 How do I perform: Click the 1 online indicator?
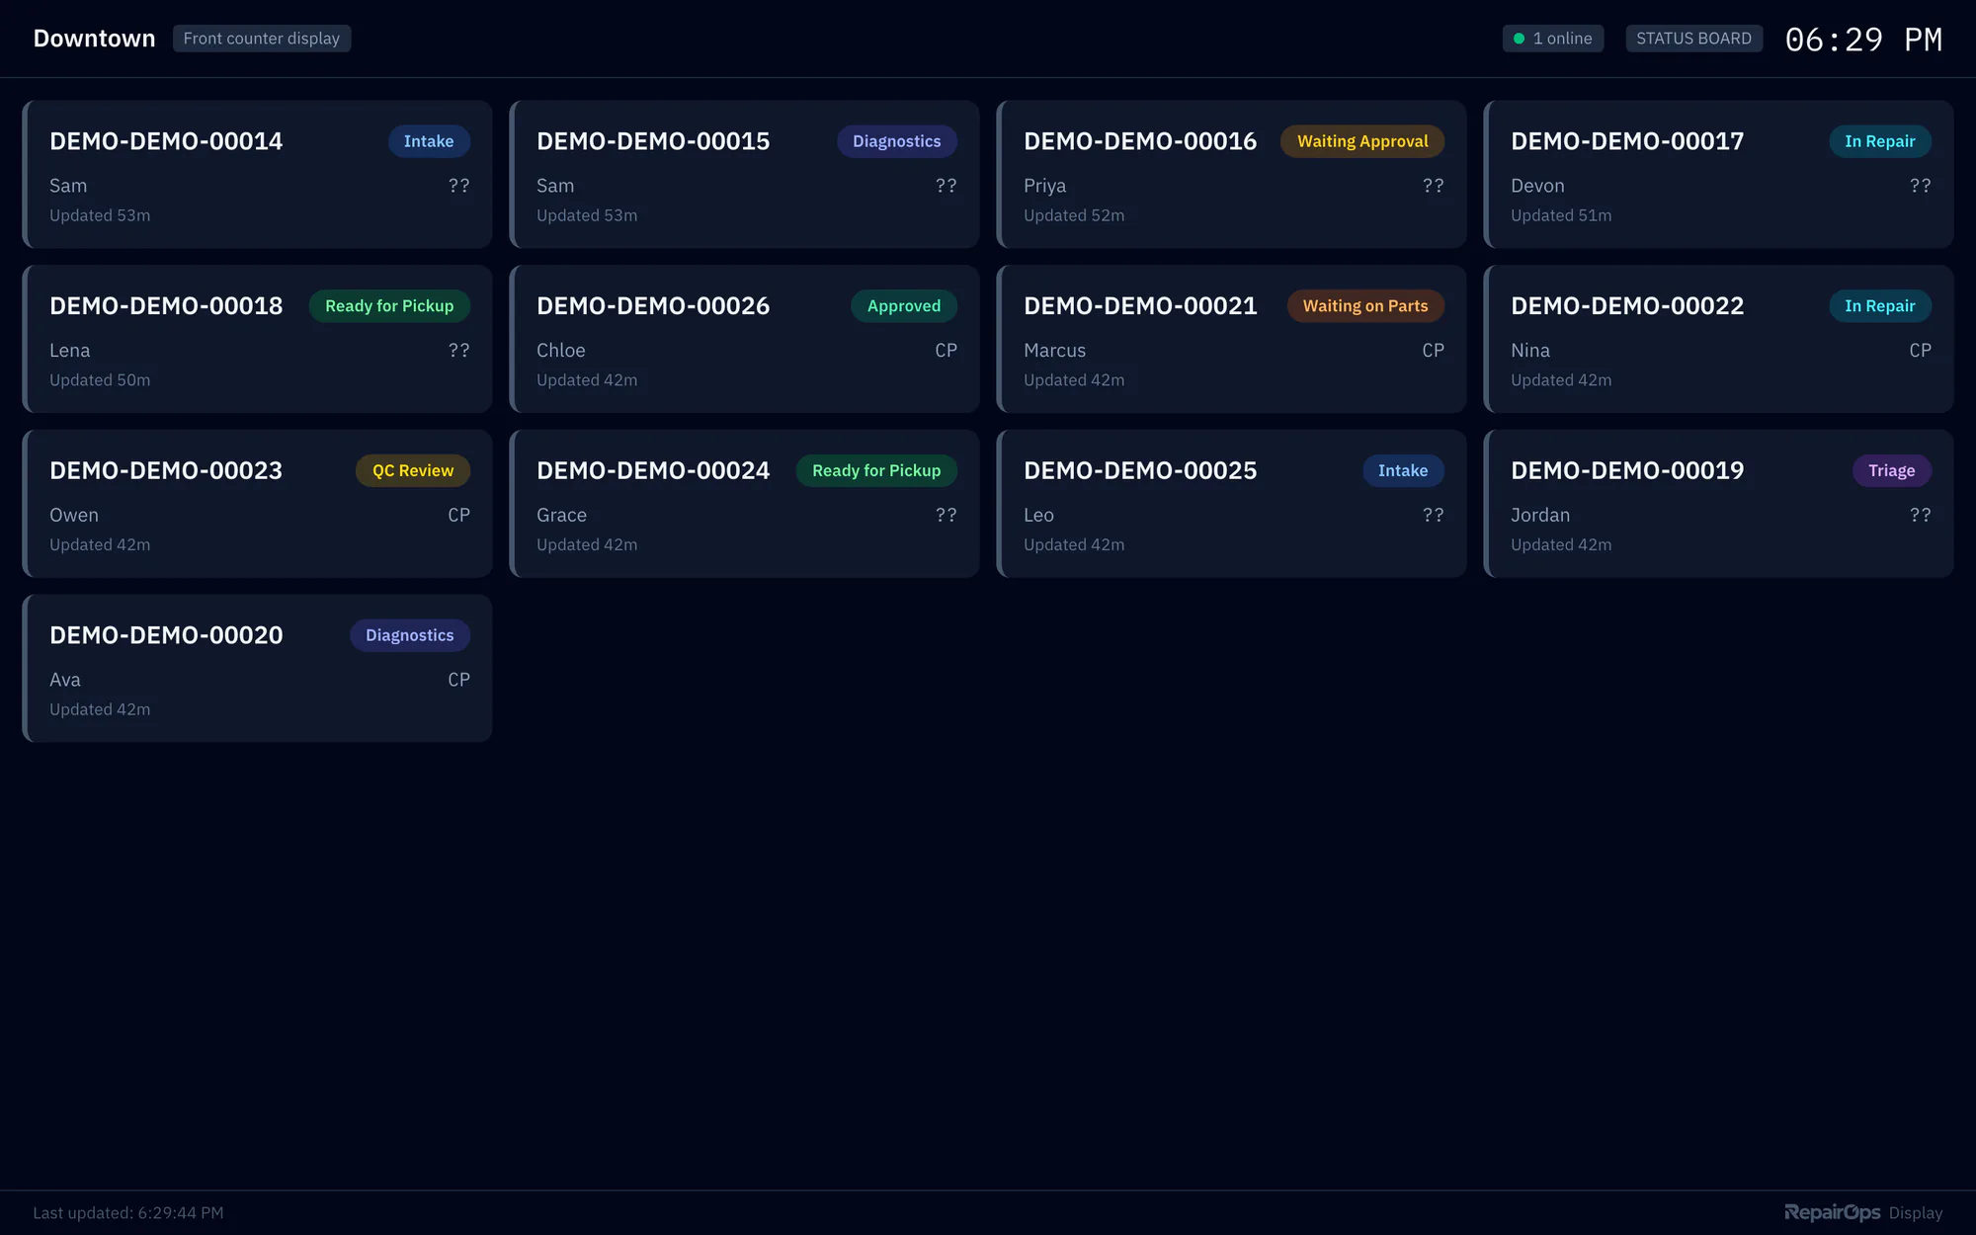point(1553,39)
